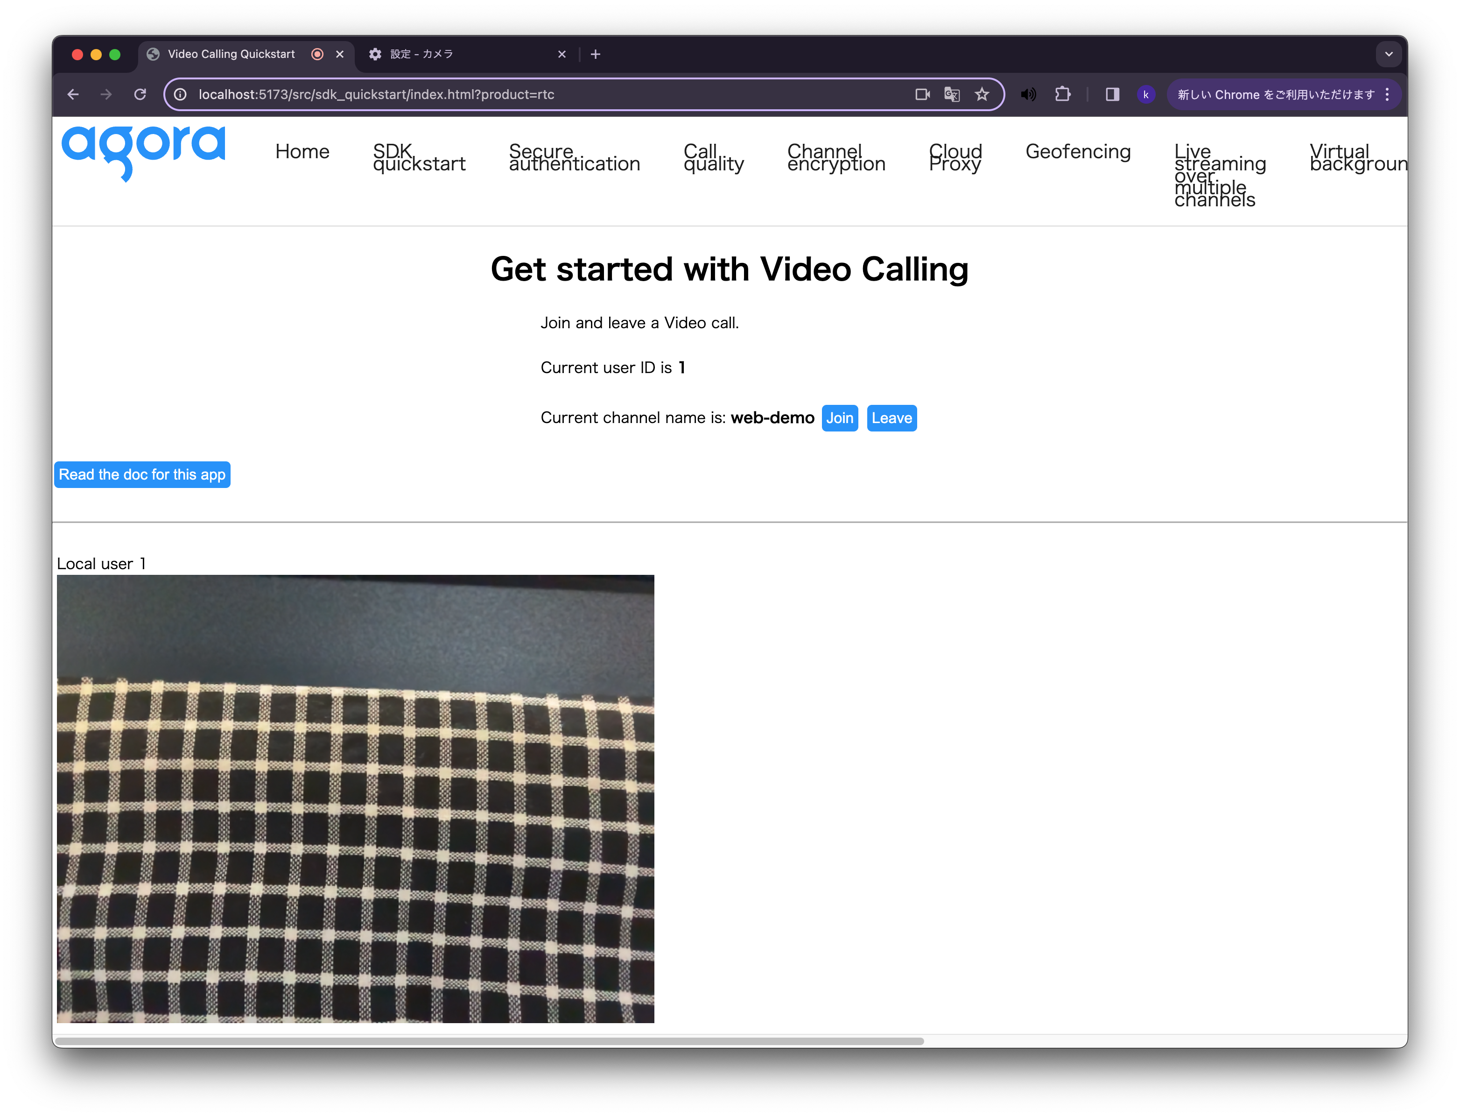The height and width of the screenshot is (1117, 1460).
Task: Open the Chrome three-dot menu
Action: coord(1387,94)
